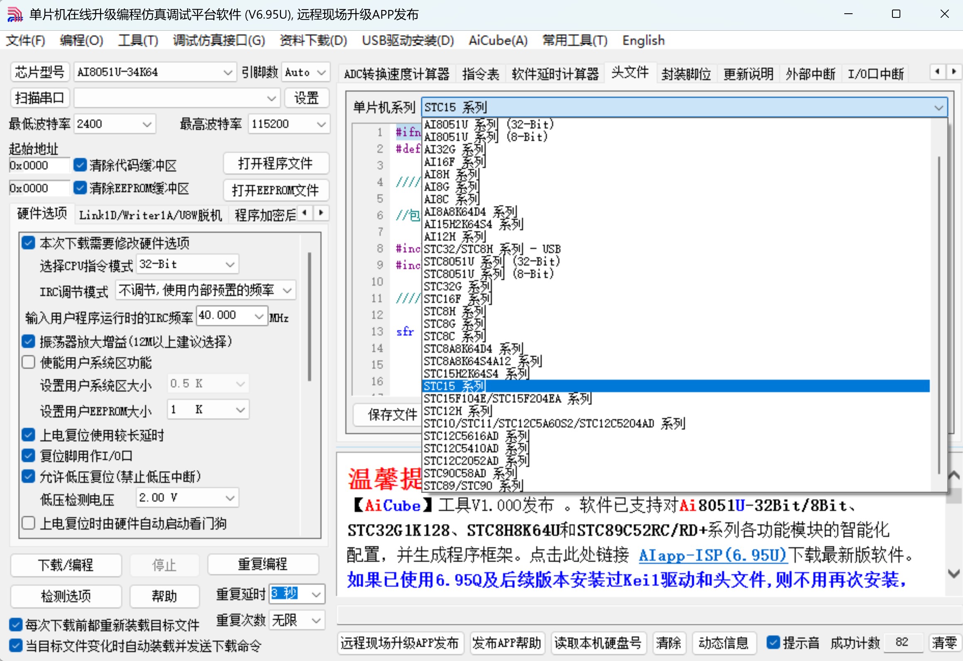Click the series dropdown list scrollbar

coord(939,314)
